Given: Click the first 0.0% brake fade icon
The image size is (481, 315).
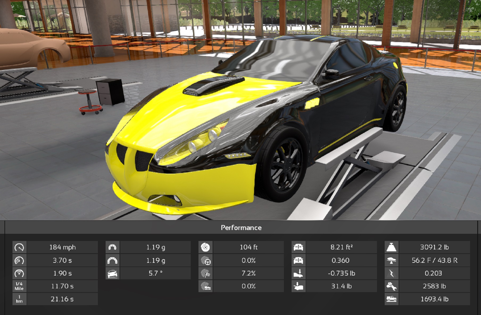Looking at the screenshot, I should (x=205, y=260).
